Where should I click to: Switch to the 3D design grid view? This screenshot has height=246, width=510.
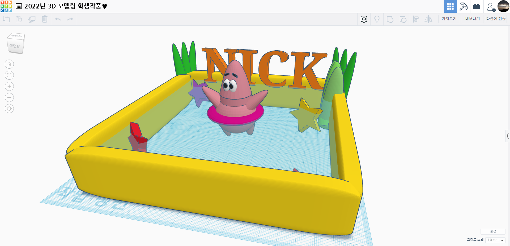click(450, 6)
